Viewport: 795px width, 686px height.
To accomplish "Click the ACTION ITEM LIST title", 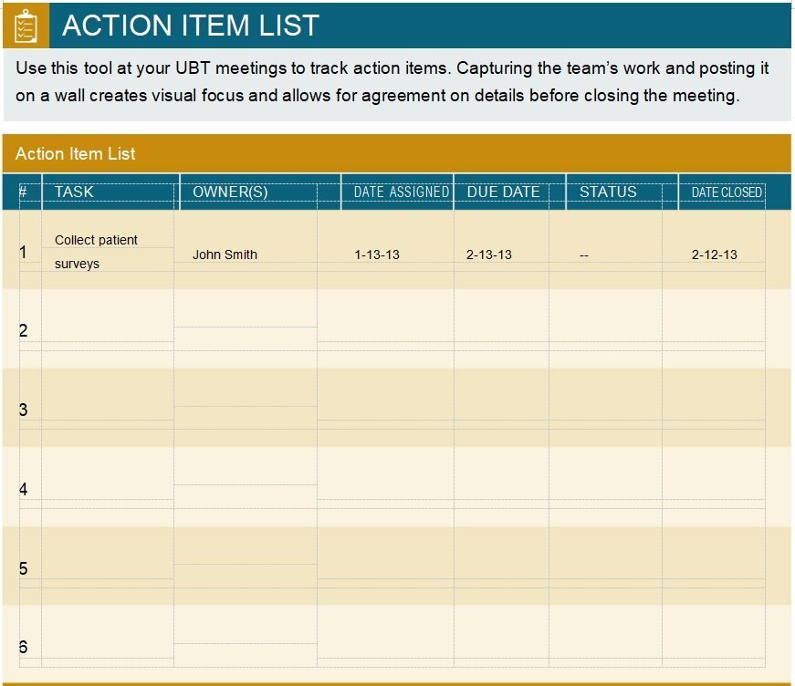I will [x=191, y=26].
